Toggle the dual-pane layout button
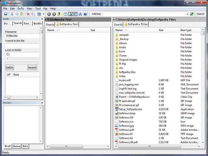 click(75, 14)
